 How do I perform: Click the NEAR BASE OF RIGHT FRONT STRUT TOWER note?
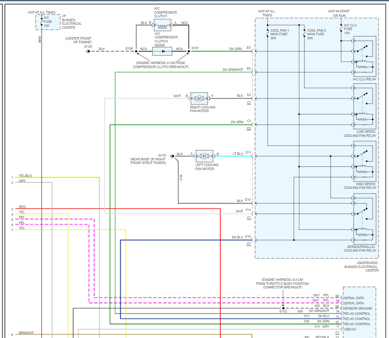148,161
